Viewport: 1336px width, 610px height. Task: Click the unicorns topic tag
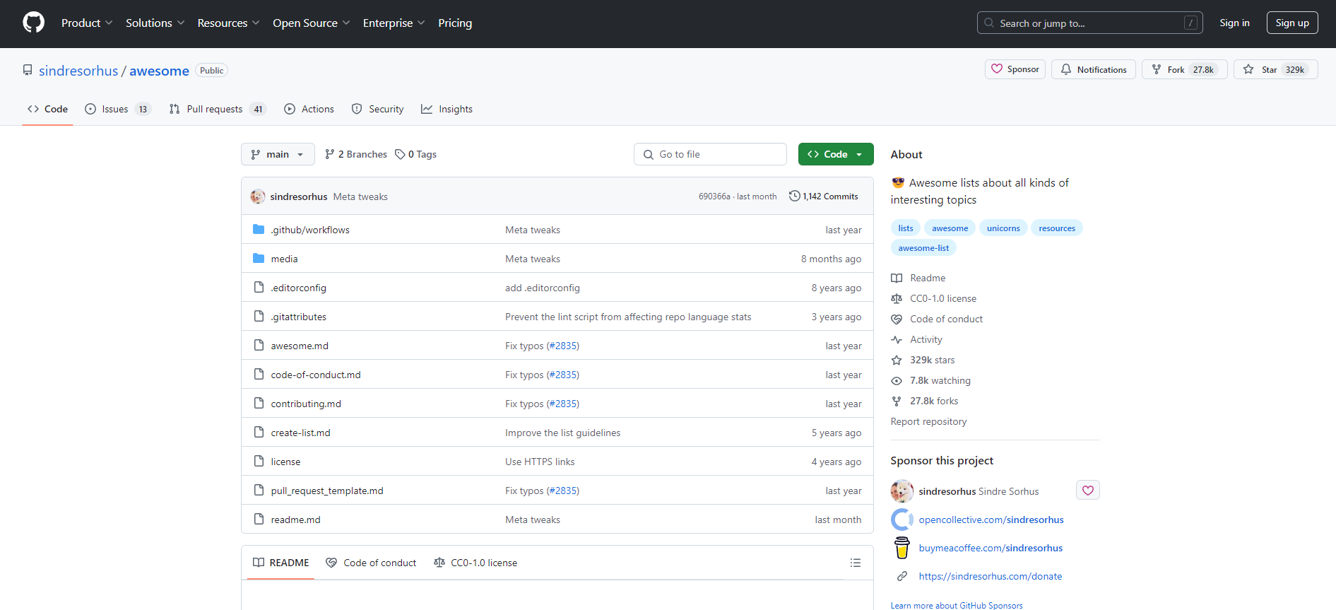(1003, 228)
